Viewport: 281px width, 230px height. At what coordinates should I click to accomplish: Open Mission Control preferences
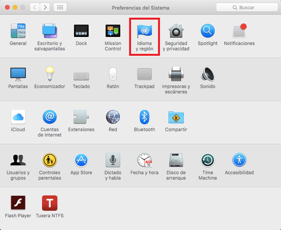point(113,31)
